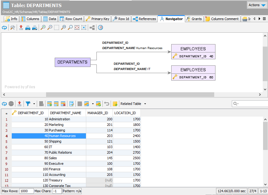Zoom in on the graph
Image resolution: width=268 pixels, height=195 pixels.
point(43,27)
